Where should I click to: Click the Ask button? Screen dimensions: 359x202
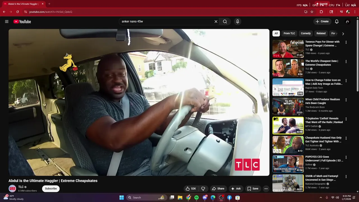coord(236,189)
